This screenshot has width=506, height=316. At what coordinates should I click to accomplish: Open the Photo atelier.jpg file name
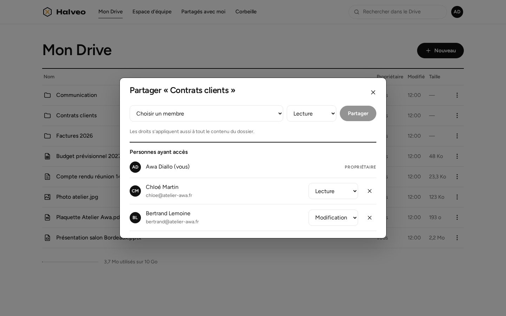tap(77, 197)
